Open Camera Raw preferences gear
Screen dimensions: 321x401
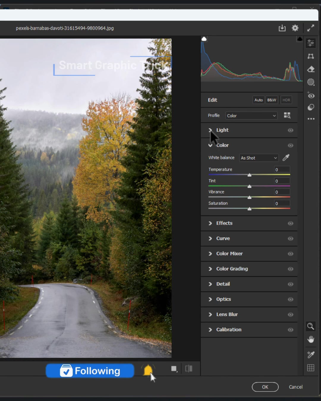(295, 28)
